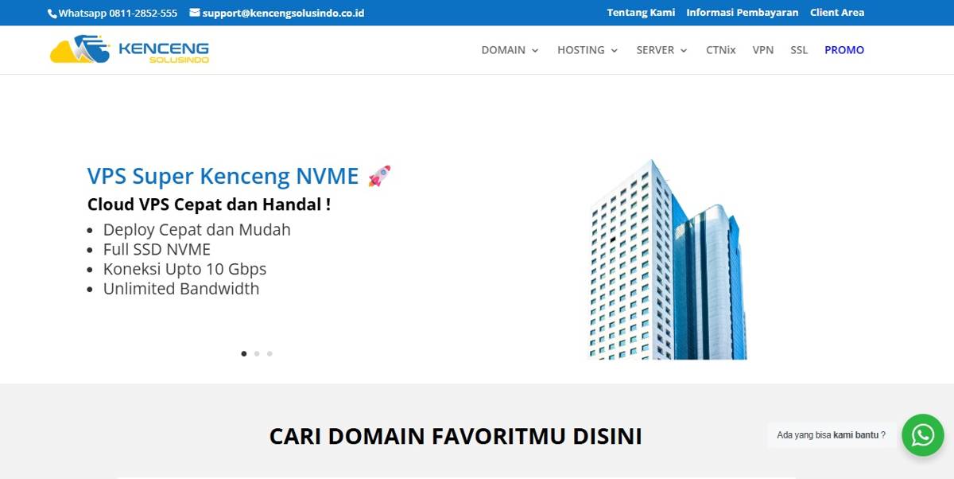Viewport: 954px width, 479px height.
Task: Go to the VPN page
Action: (x=763, y=49)
